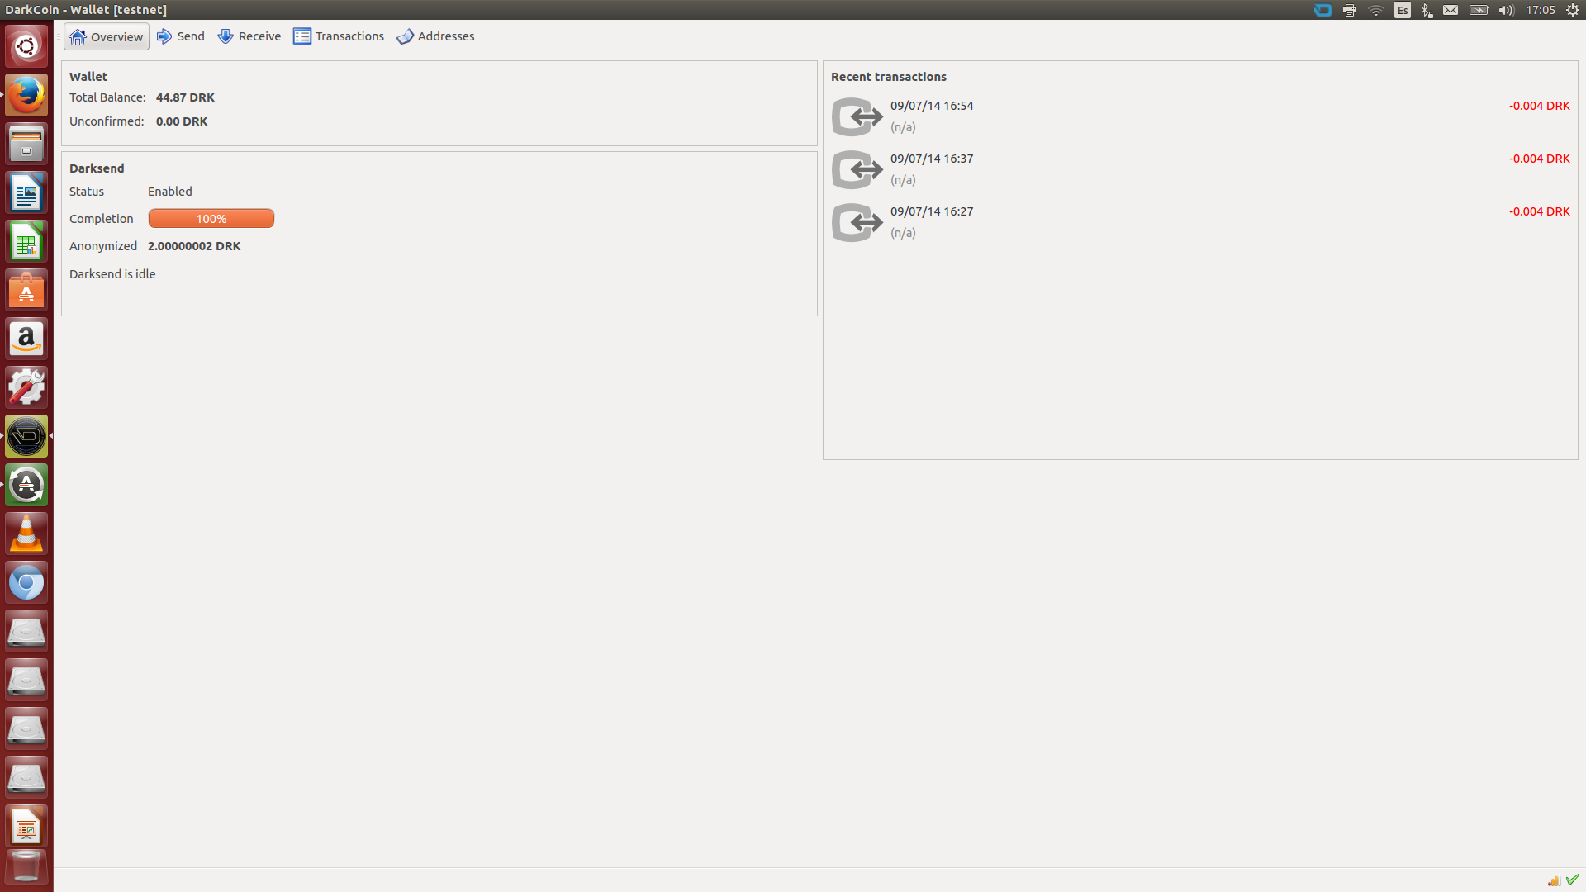Launch VLC media player from launcher

pyautogui.click(x=26, y=534)
